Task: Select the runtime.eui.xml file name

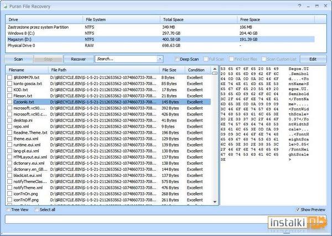Action: click(27, 145)
